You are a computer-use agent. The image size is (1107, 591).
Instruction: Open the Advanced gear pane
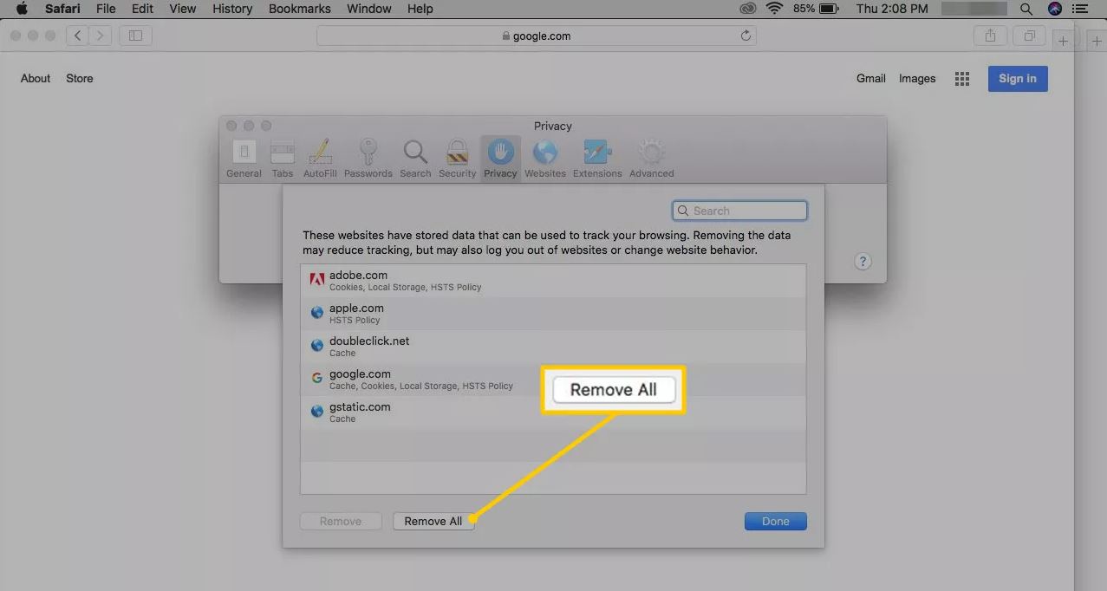pos(651,158)
